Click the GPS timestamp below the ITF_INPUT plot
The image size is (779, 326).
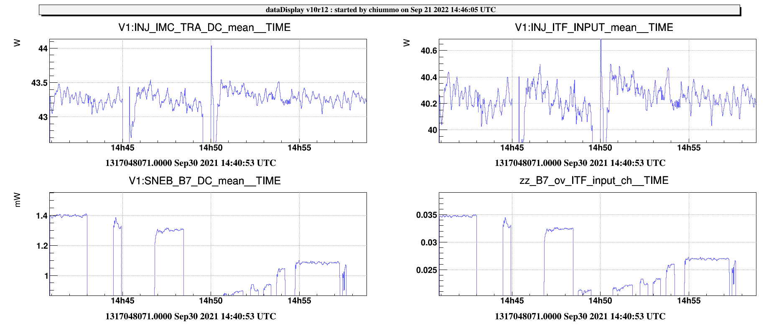coord(580,163)
